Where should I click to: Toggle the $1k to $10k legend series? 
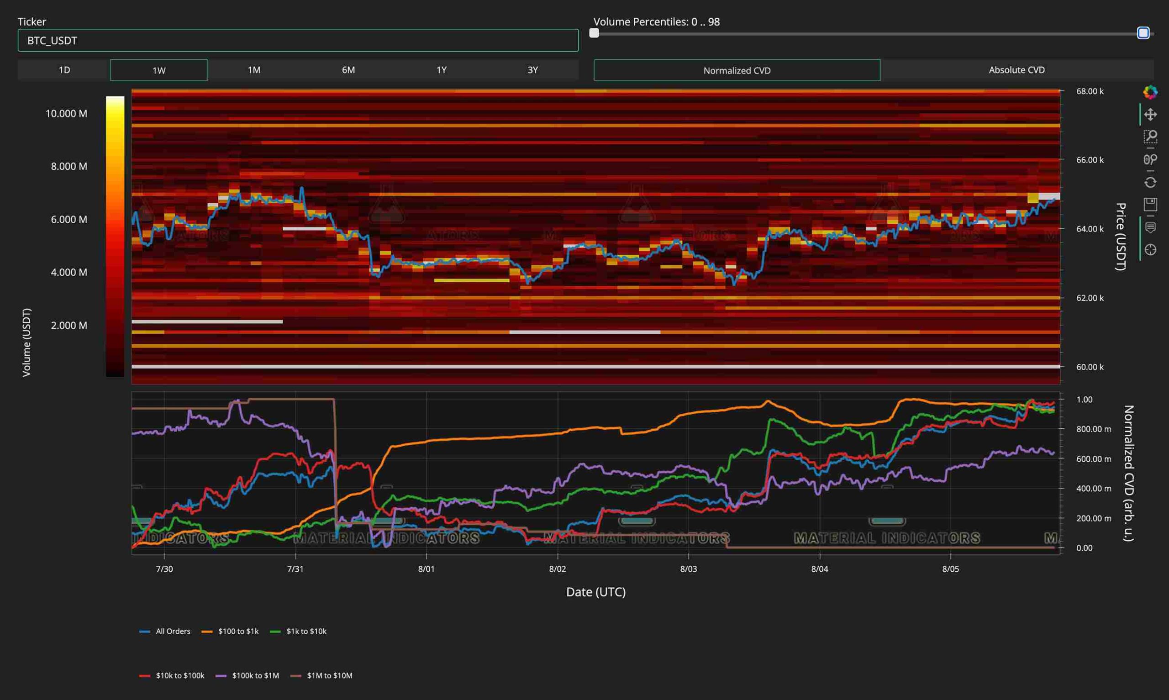298,631
